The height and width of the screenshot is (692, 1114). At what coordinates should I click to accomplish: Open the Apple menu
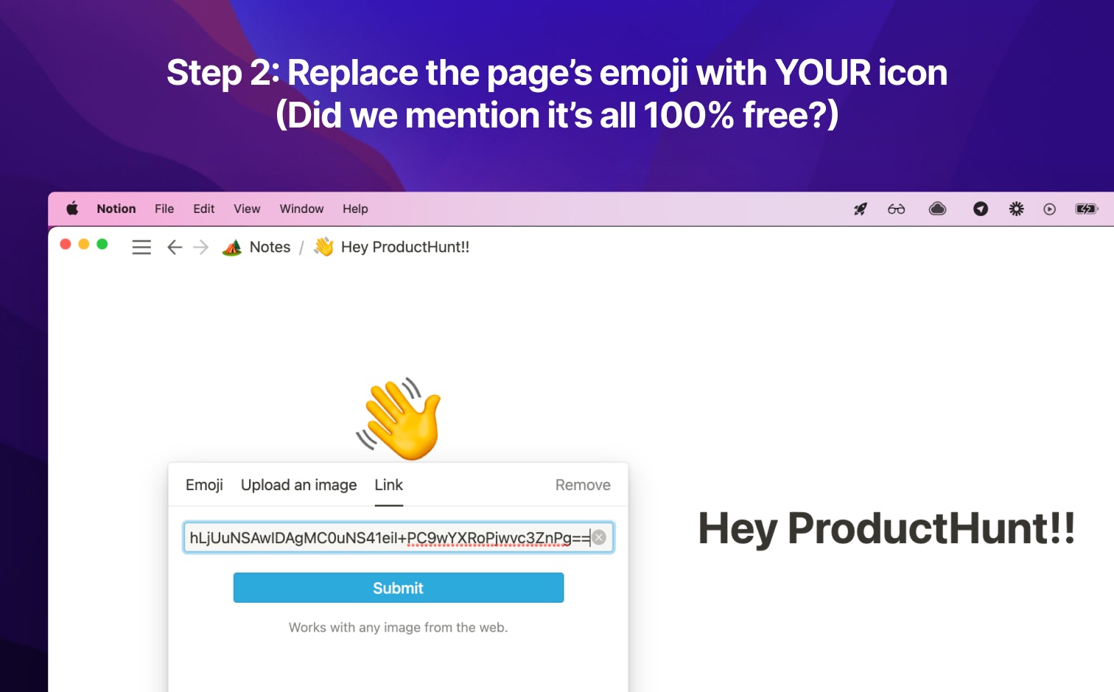tap(72, 209)
